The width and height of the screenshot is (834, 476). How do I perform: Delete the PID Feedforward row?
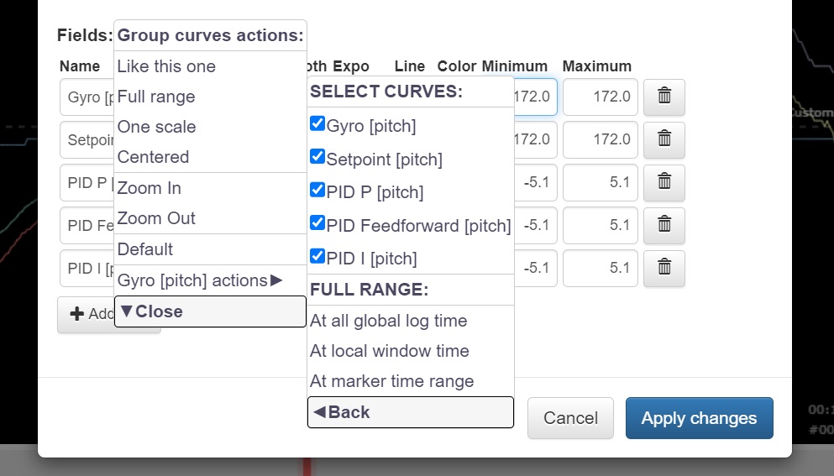664,225
